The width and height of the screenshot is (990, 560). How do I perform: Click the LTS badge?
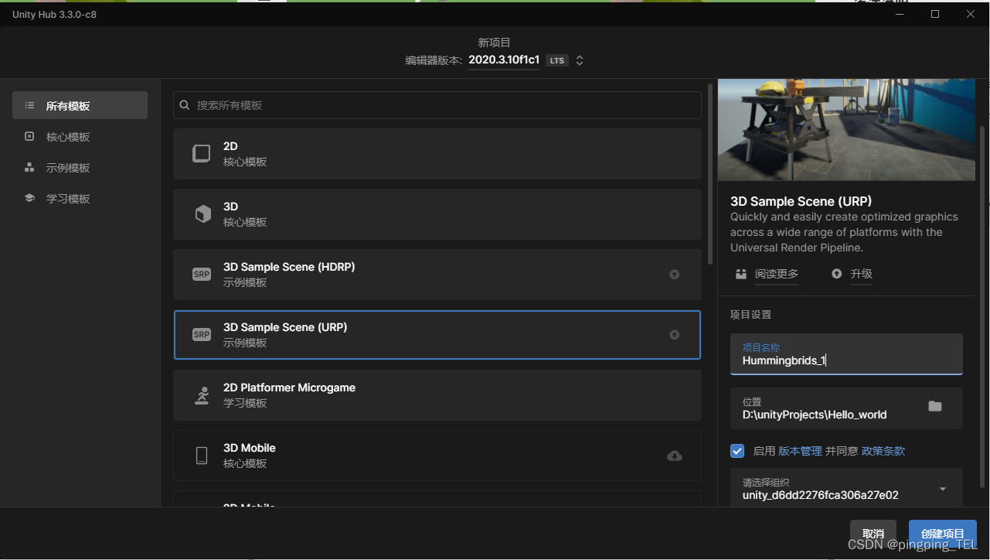[x=557, y=60]
